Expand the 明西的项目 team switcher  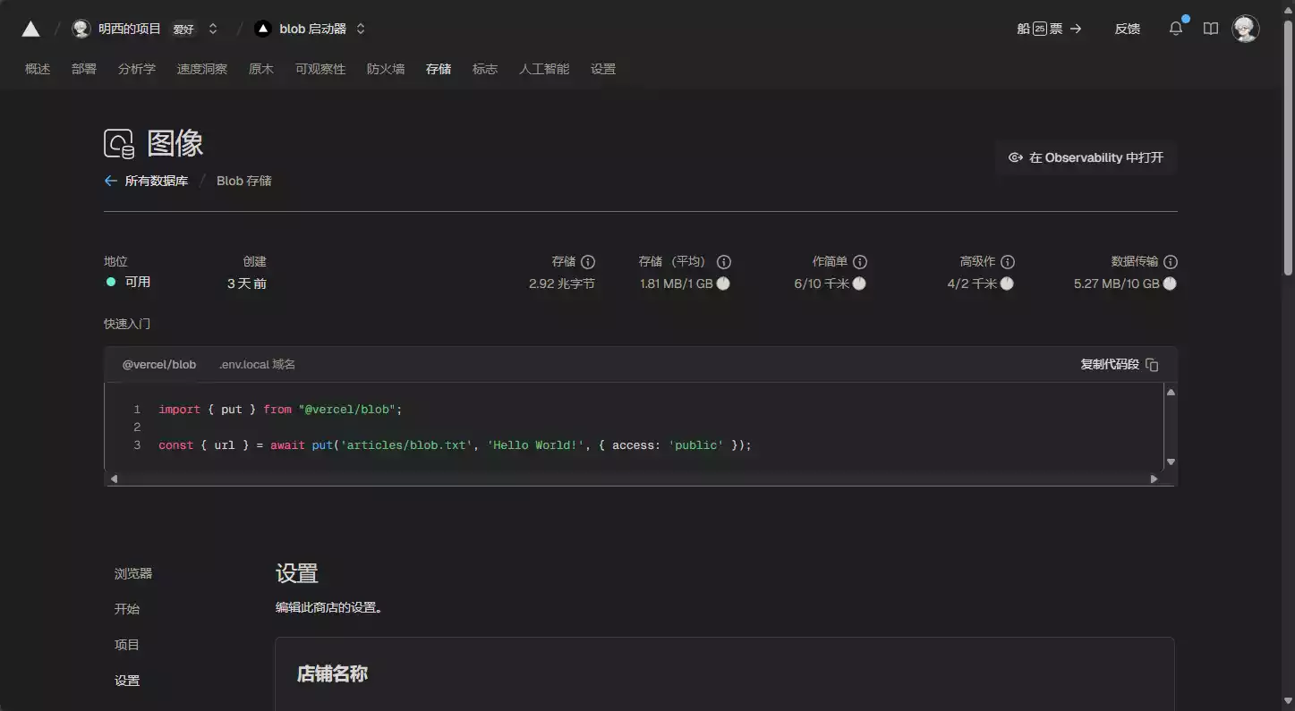213,29
